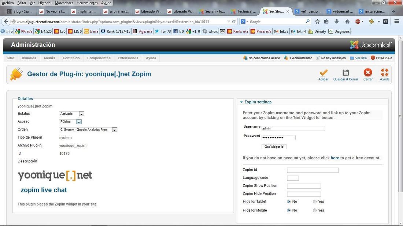Open the Acceso Público dropdown
This screenshot has width=403, height=226.
[70, 121]
